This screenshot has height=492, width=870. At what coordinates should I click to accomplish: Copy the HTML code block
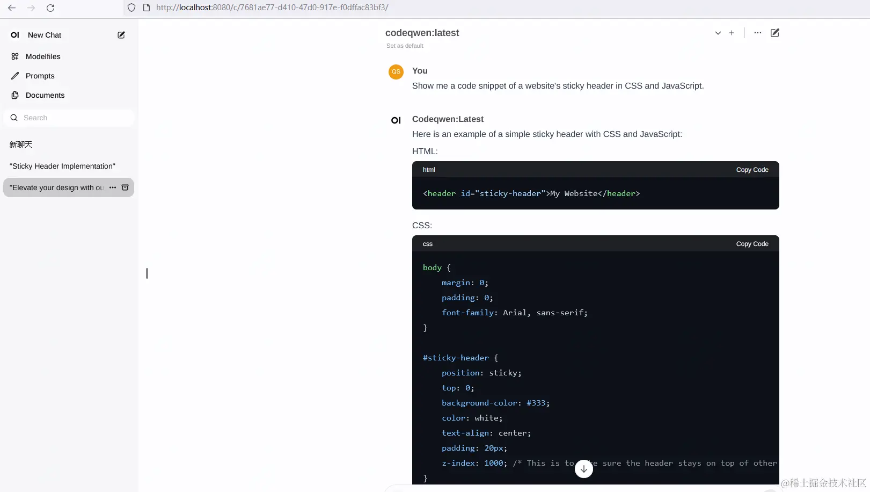pos(752,170)
